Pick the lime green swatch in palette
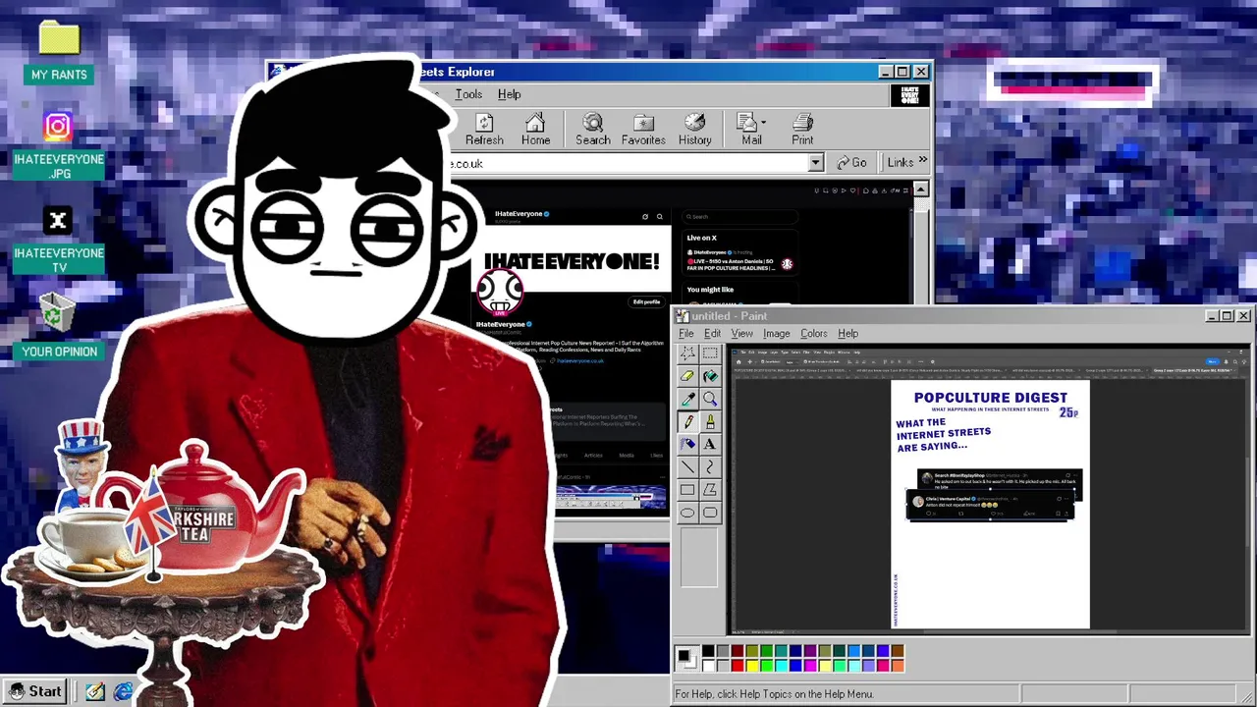The image size is (1257, 707). [x=767, y=666]
